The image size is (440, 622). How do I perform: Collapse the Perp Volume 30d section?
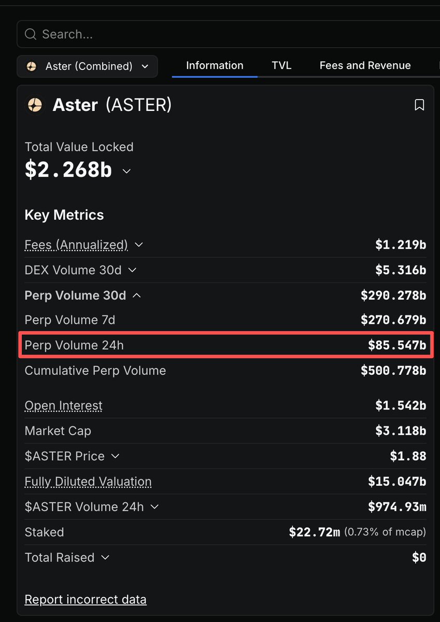(137, 295)
